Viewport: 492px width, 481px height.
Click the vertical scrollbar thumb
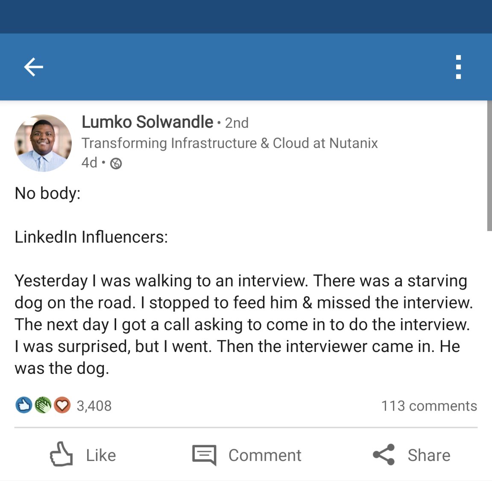pyautogui.click(x=489, y=167)
